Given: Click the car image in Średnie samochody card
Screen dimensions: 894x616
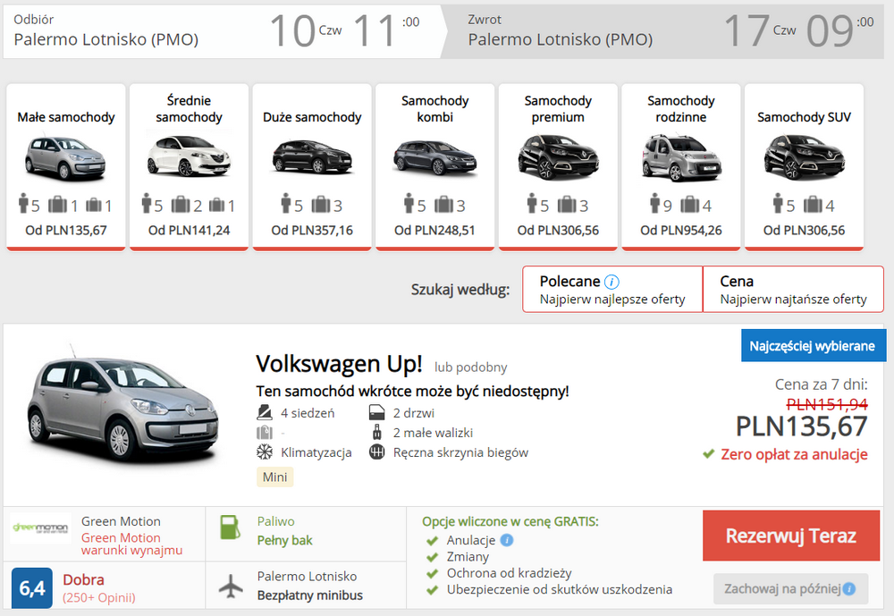Looking at the screenshot, I should pyautogui.click(x=190, y=155).
